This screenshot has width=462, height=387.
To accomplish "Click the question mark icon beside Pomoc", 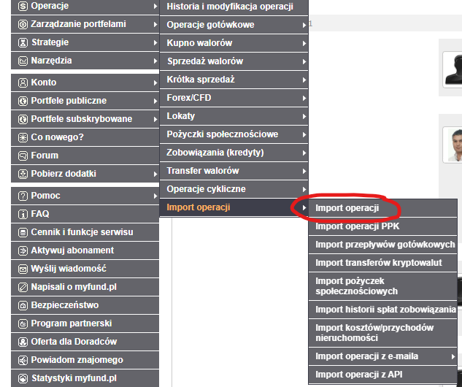I will point(23,196).
